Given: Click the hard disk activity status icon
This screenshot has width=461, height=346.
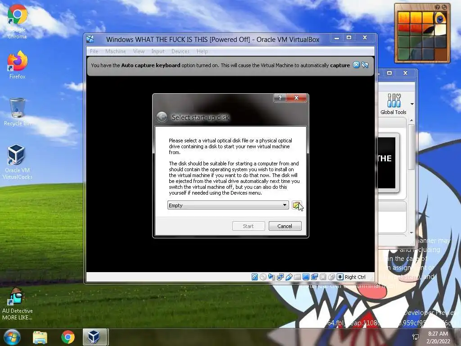Looking at the screenshot, I should pos(255,277).
